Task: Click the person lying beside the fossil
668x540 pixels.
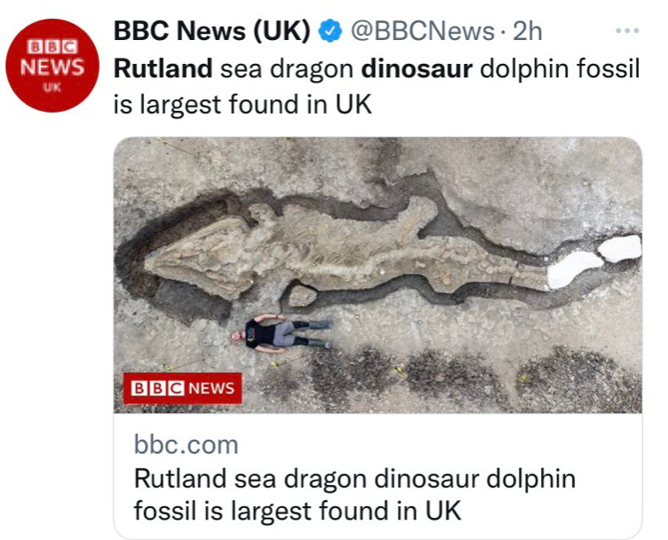Action: pyautogui.click(x=282, y=333)
